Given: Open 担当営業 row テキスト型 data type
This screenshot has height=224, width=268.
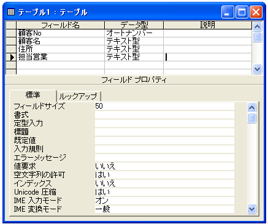Looking at the screenshot, I should click(x=134, y=57).
